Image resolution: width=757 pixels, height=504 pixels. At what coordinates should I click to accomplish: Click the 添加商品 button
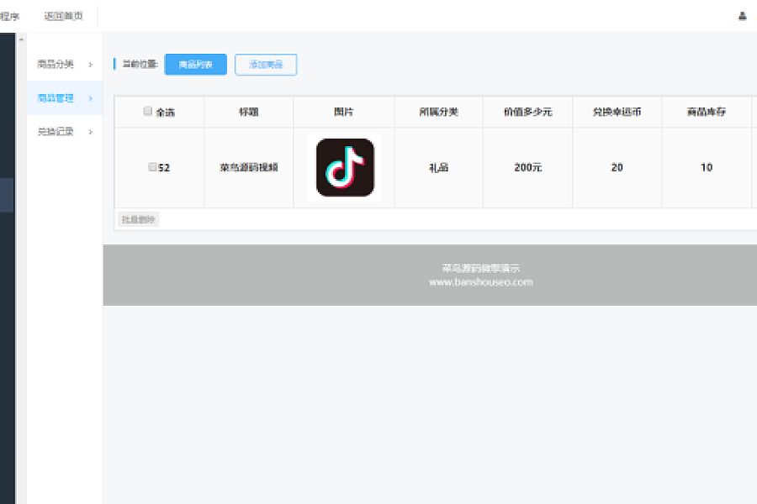(x=266, y=65)
